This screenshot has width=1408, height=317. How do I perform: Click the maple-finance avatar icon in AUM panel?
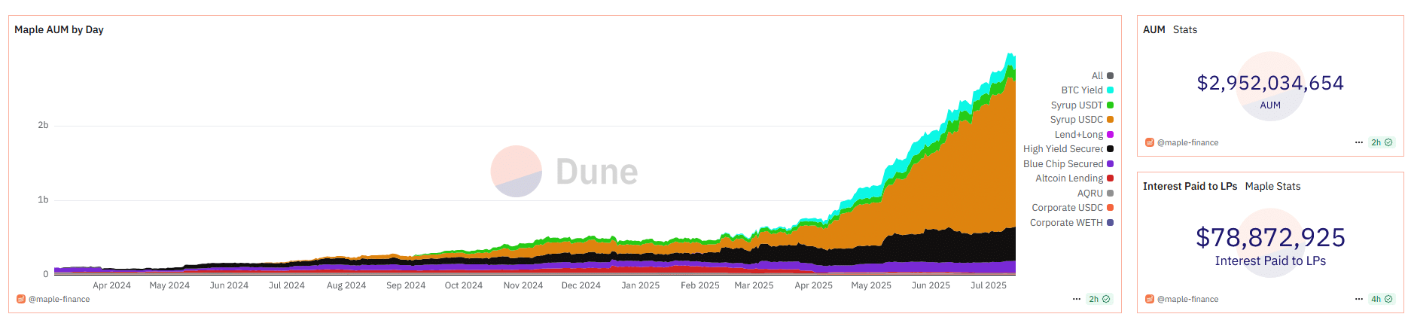point(1150,142)
